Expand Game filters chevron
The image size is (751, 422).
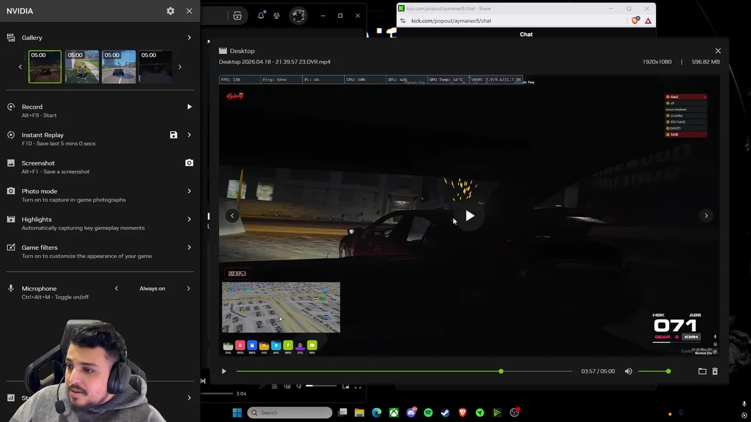[189, 247]
